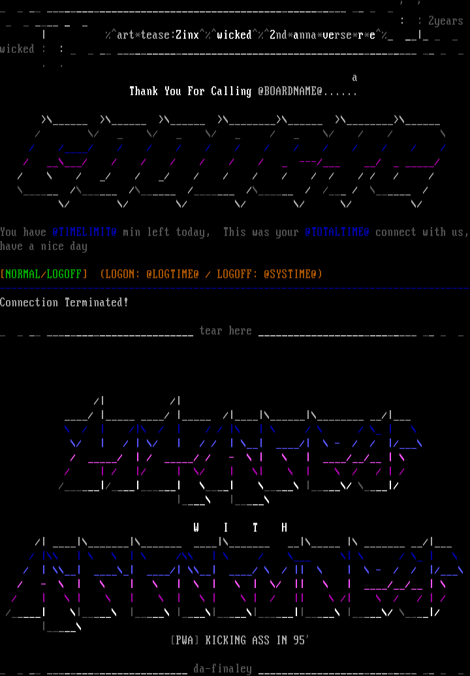Click the blue @TIMELIMIT@ variable
Screen dimensions: 470x676
(84, 232)
